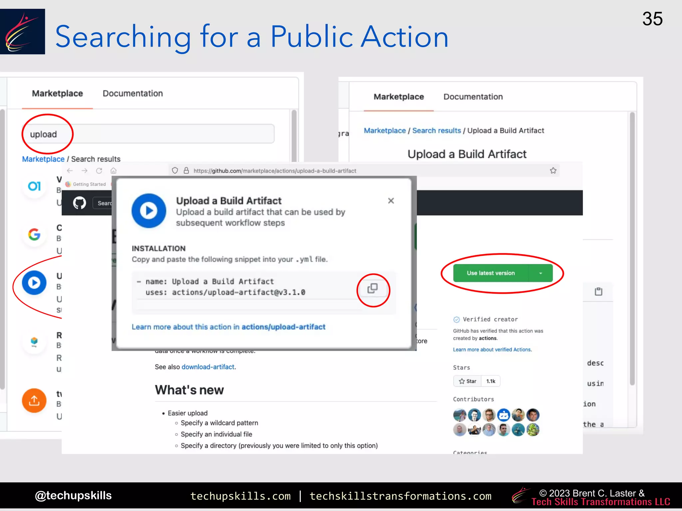Click the right panel vertical scrollbar
The image size is (682, 511).
pyautogui.click(x=632, y=250)
